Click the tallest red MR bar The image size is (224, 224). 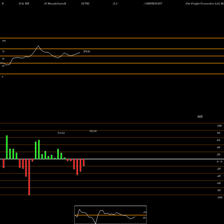(x=29, y=177)
